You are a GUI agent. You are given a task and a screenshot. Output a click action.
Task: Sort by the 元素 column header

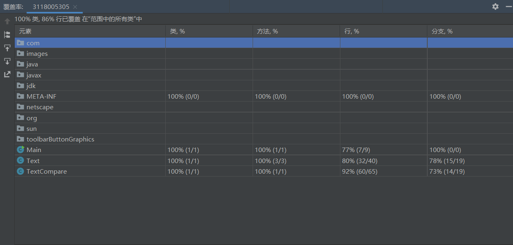point(25,31)
